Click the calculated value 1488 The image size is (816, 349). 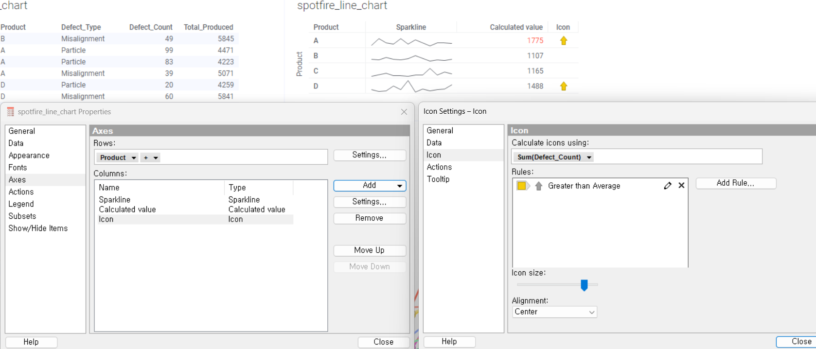(x=535, y=86)
